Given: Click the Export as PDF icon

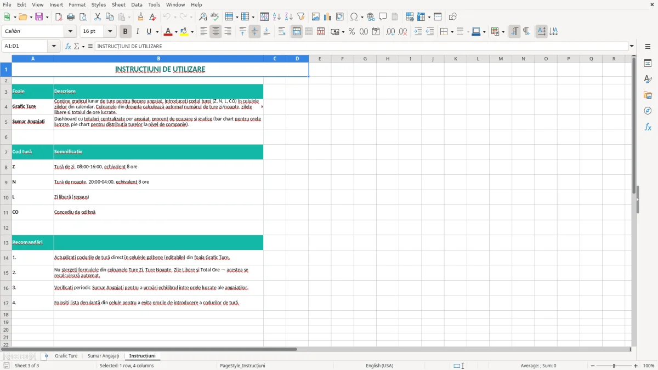Looking at the screenshot, I should coord(59,17).
